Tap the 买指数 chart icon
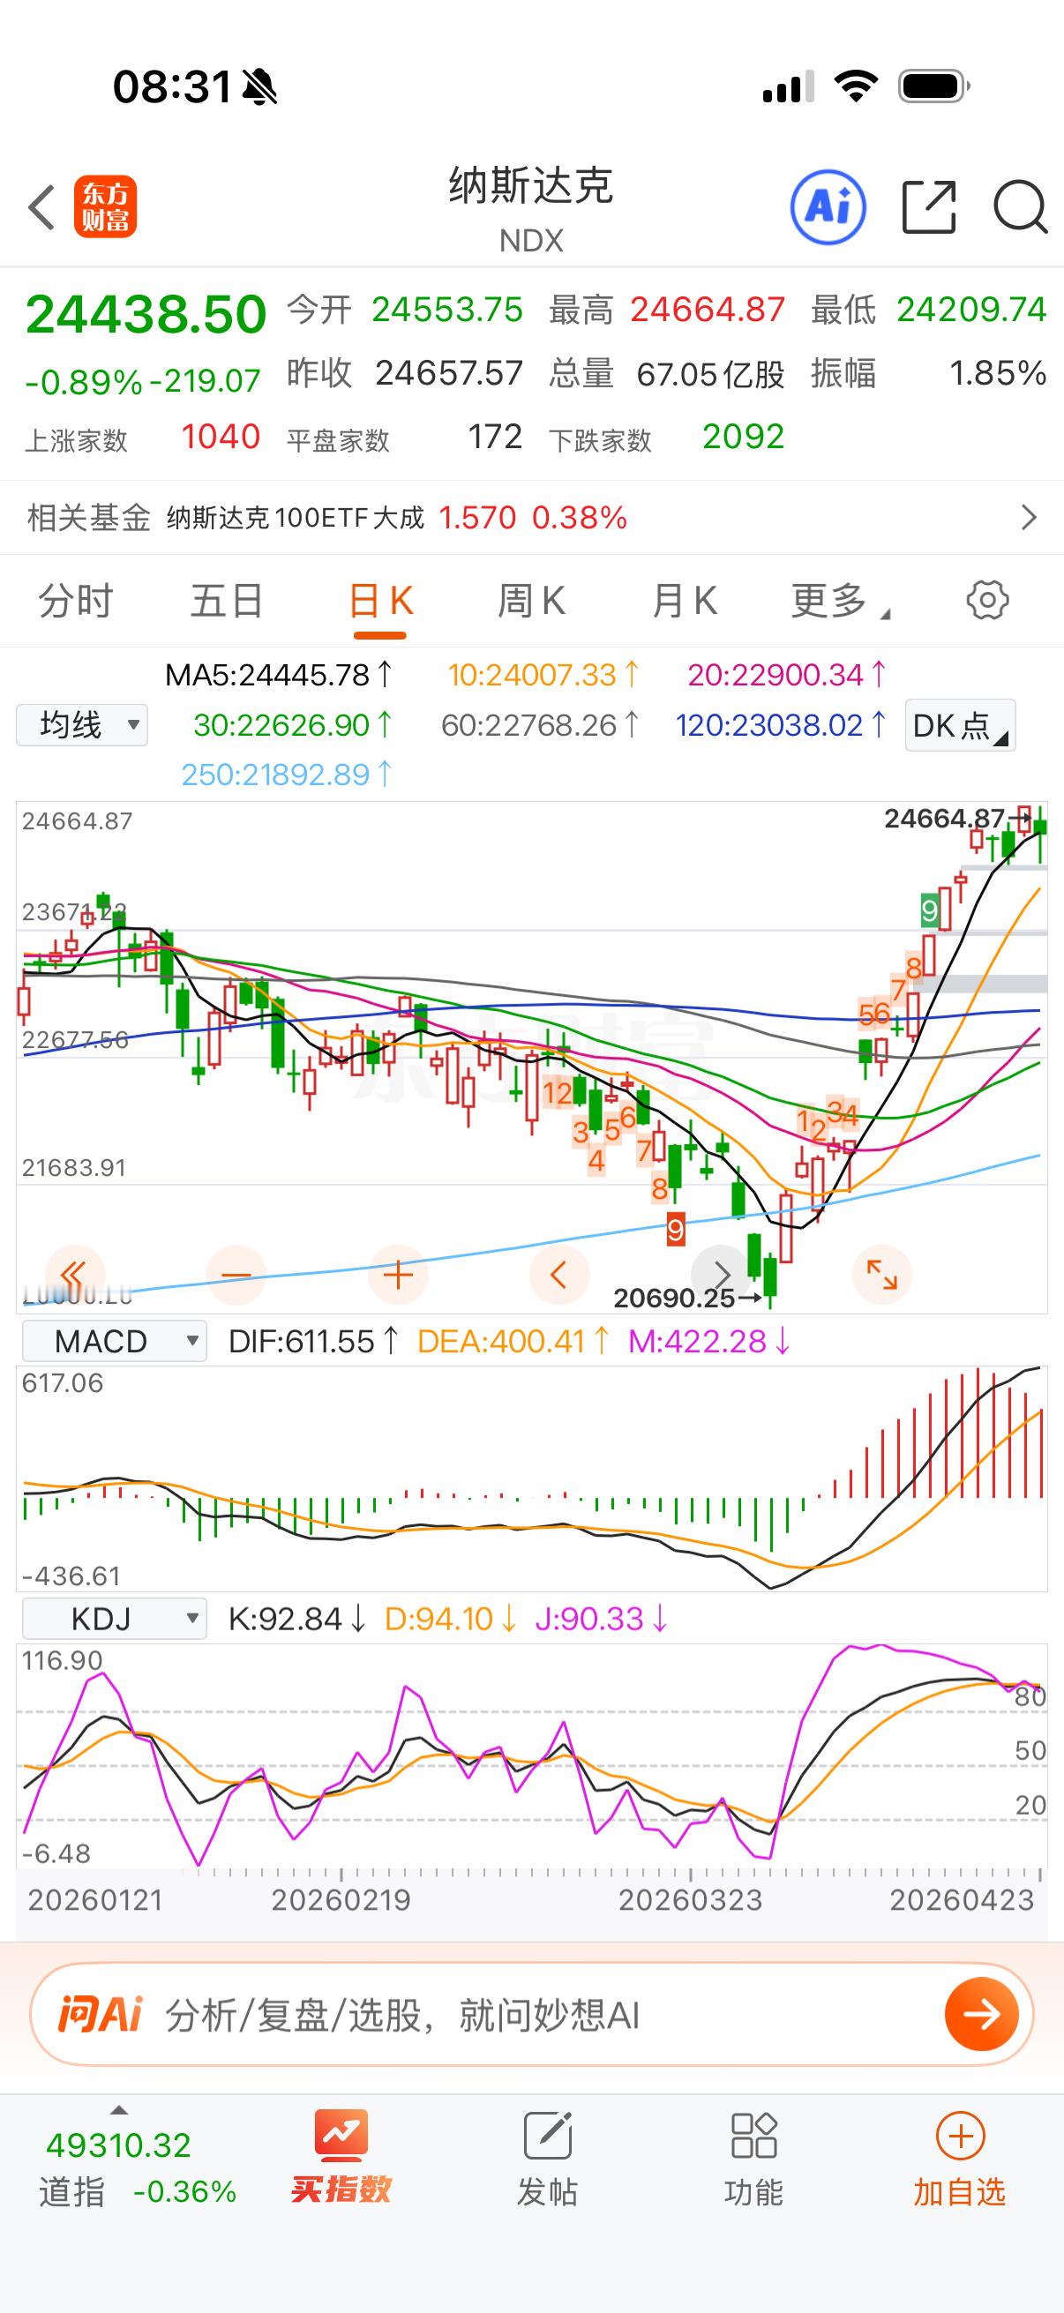Image resolution: width=1064 pixels, height=2313 pixels. click(x=341, y=2135)
